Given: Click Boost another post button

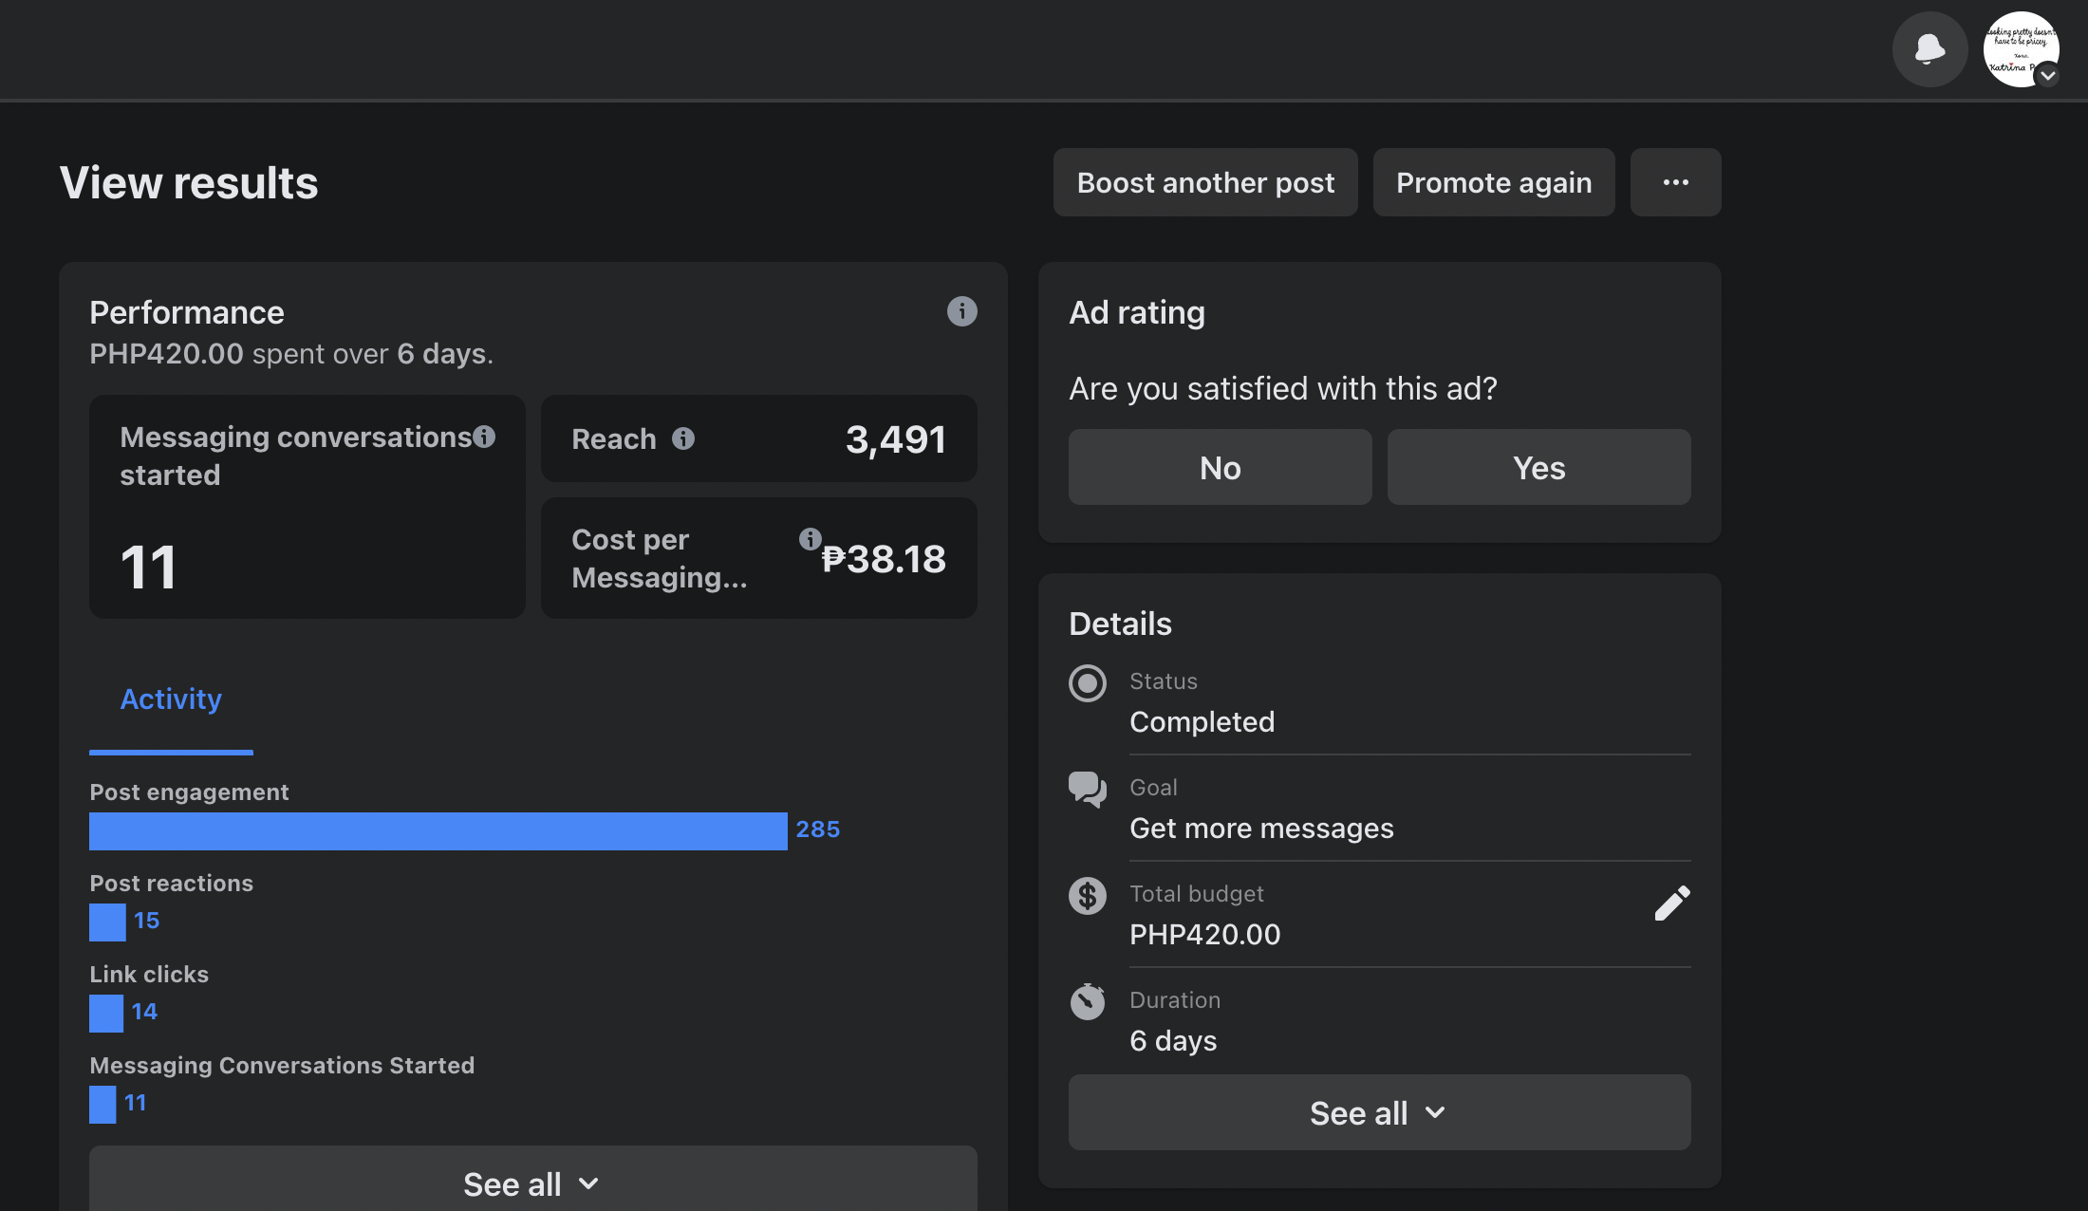Looking at the screenshot, I should (x=1205, y=182).
